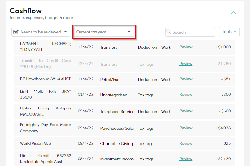Click the Cashflow heading
Viewport: 250px width, 166px height.
point(26,11)
